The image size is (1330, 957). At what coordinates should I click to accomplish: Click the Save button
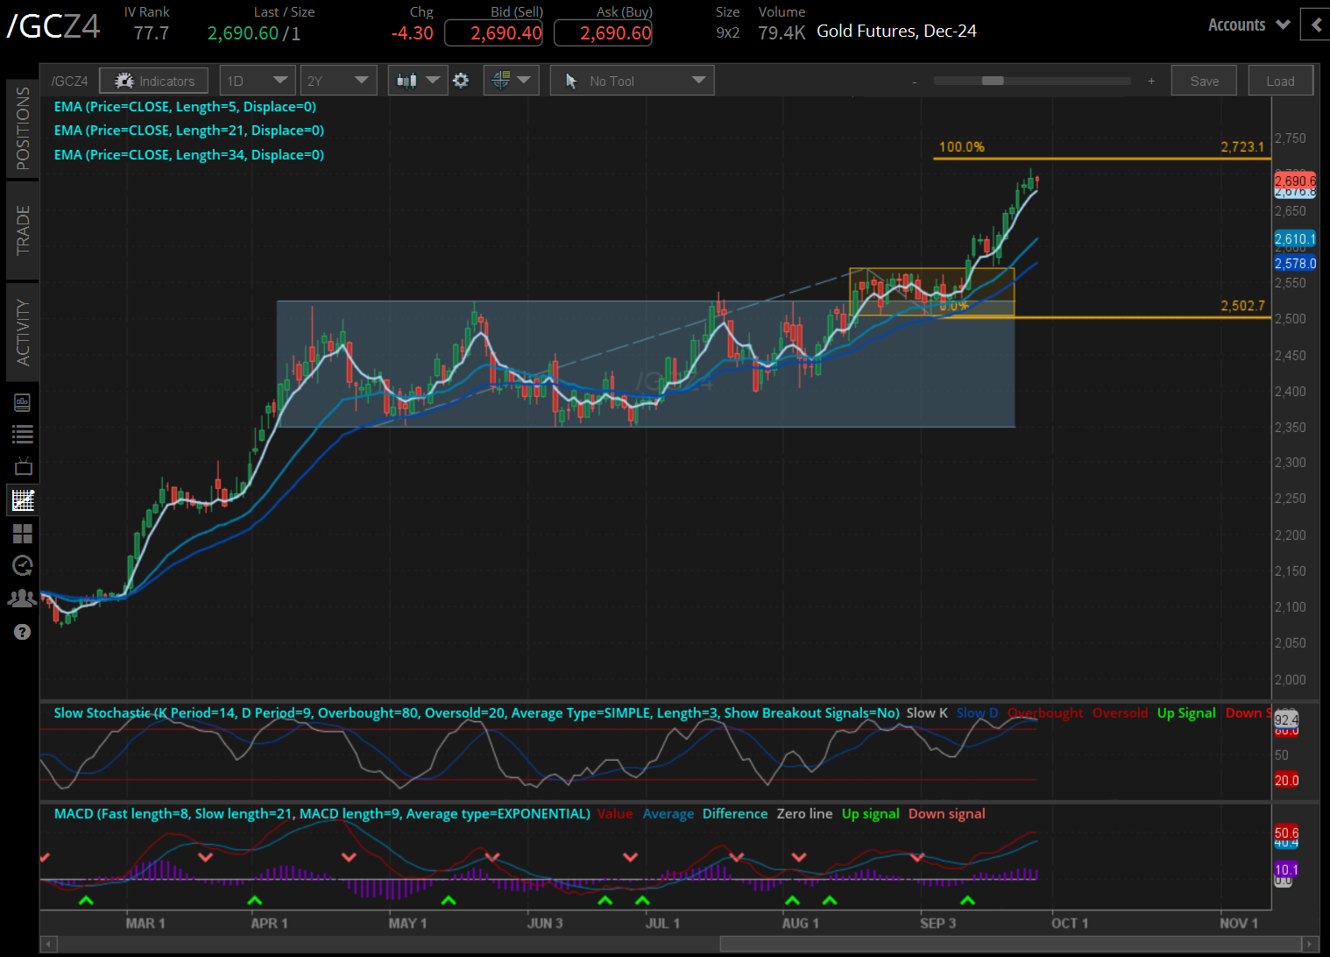[x=1203, y=80]
